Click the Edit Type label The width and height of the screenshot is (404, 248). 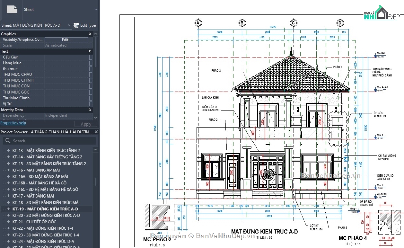click(88, 25)
